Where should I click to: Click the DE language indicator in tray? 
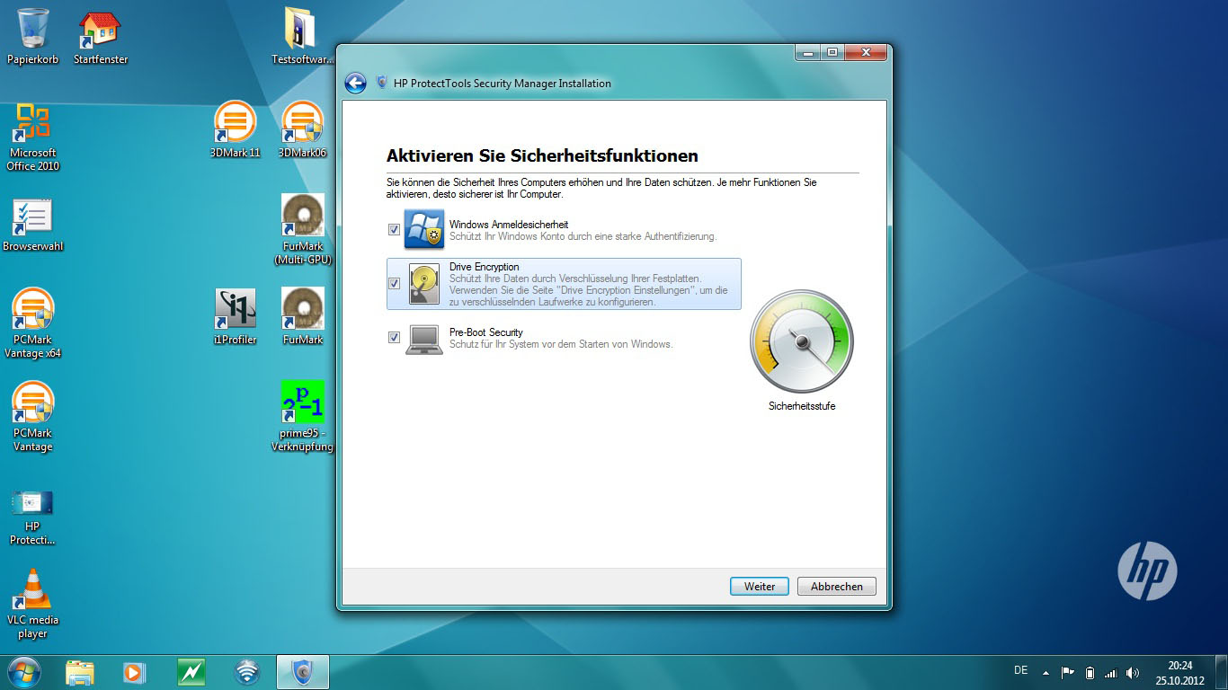(1020, 670)
